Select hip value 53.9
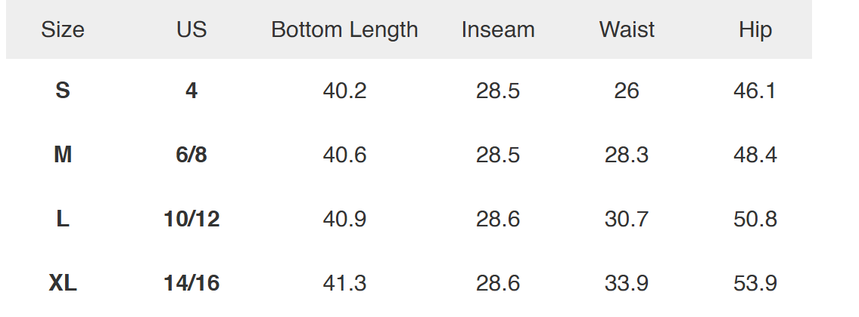Viewport: 859px width, 317px height. click(x=755, y=284)
